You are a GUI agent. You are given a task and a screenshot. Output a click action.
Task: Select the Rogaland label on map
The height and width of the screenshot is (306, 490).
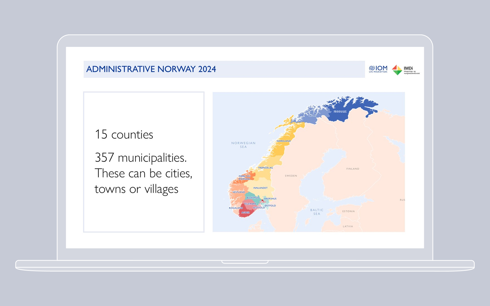point(236,208)
